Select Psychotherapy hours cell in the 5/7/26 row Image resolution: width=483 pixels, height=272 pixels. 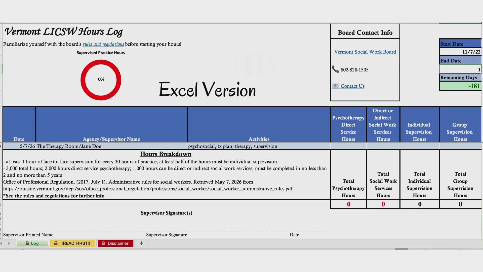pyautogui.click(x=348, y=146)
